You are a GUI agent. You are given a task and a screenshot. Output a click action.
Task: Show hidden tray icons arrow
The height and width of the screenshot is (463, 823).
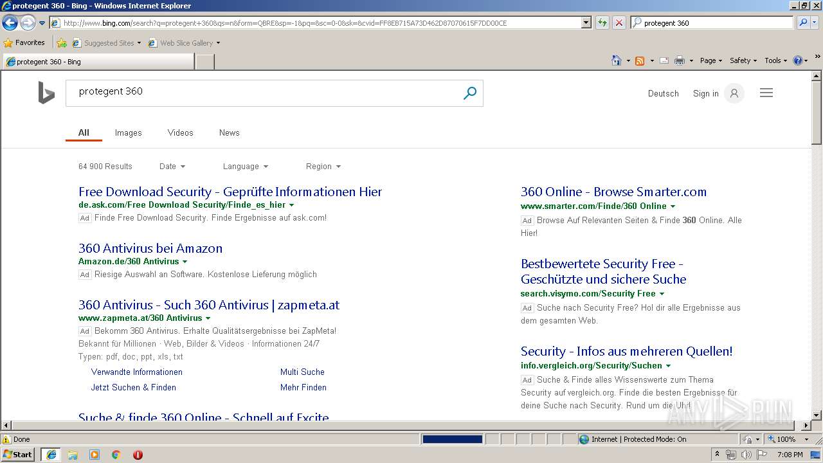tap(717, 455)
